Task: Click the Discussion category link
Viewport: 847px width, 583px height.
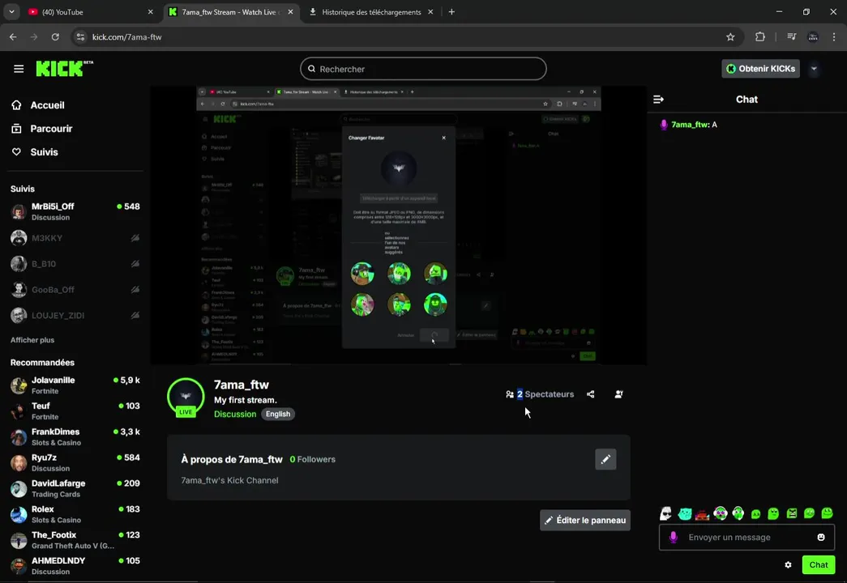Action: 235,414
